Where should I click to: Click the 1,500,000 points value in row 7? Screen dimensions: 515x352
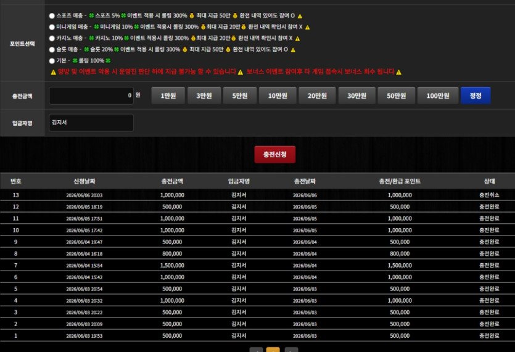click(x=400, y=265)
